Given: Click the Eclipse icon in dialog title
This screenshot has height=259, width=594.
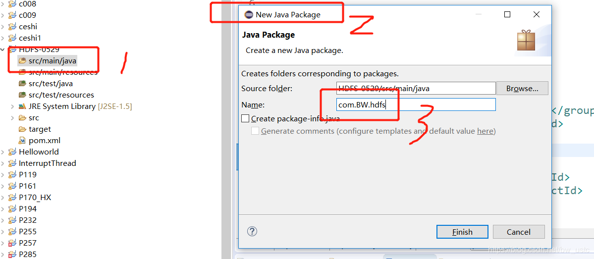Looking at the screenshot, I should click(249, 15).
